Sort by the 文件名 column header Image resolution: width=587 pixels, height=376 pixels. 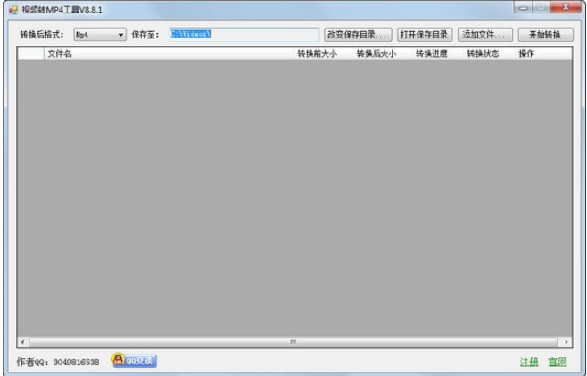click(60, 54)
